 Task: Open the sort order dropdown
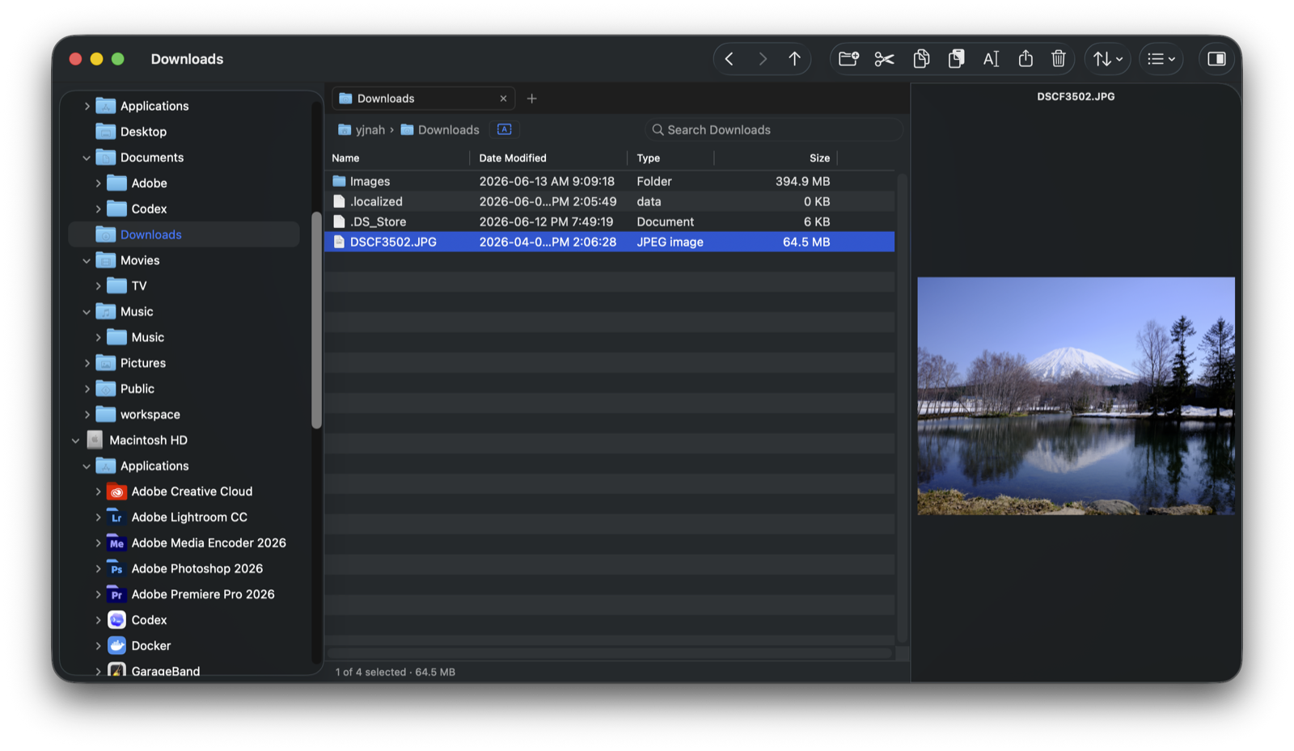1107,59
